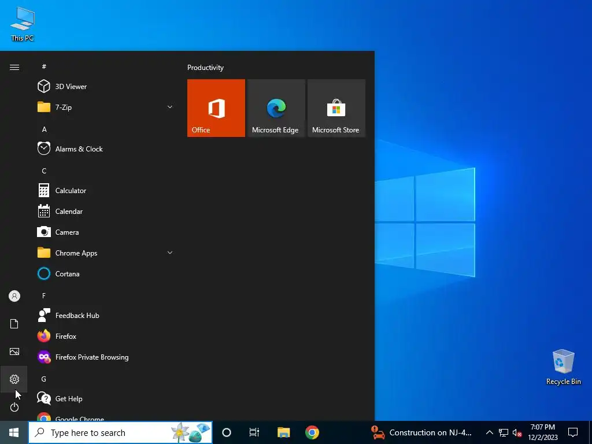Click the Office tile
592x444 pixels.
tap(216, 108)
